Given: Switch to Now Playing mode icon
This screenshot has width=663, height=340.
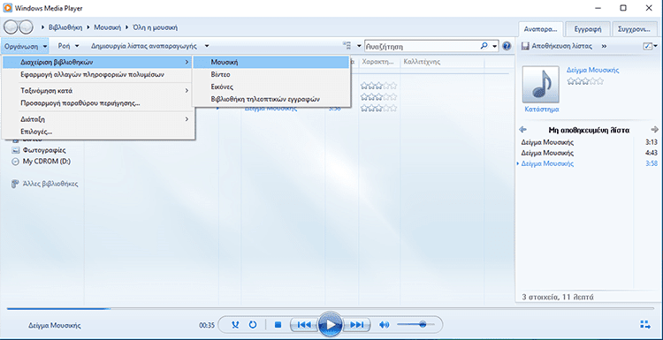Looking at the screenshot, I should pos(644,325).
